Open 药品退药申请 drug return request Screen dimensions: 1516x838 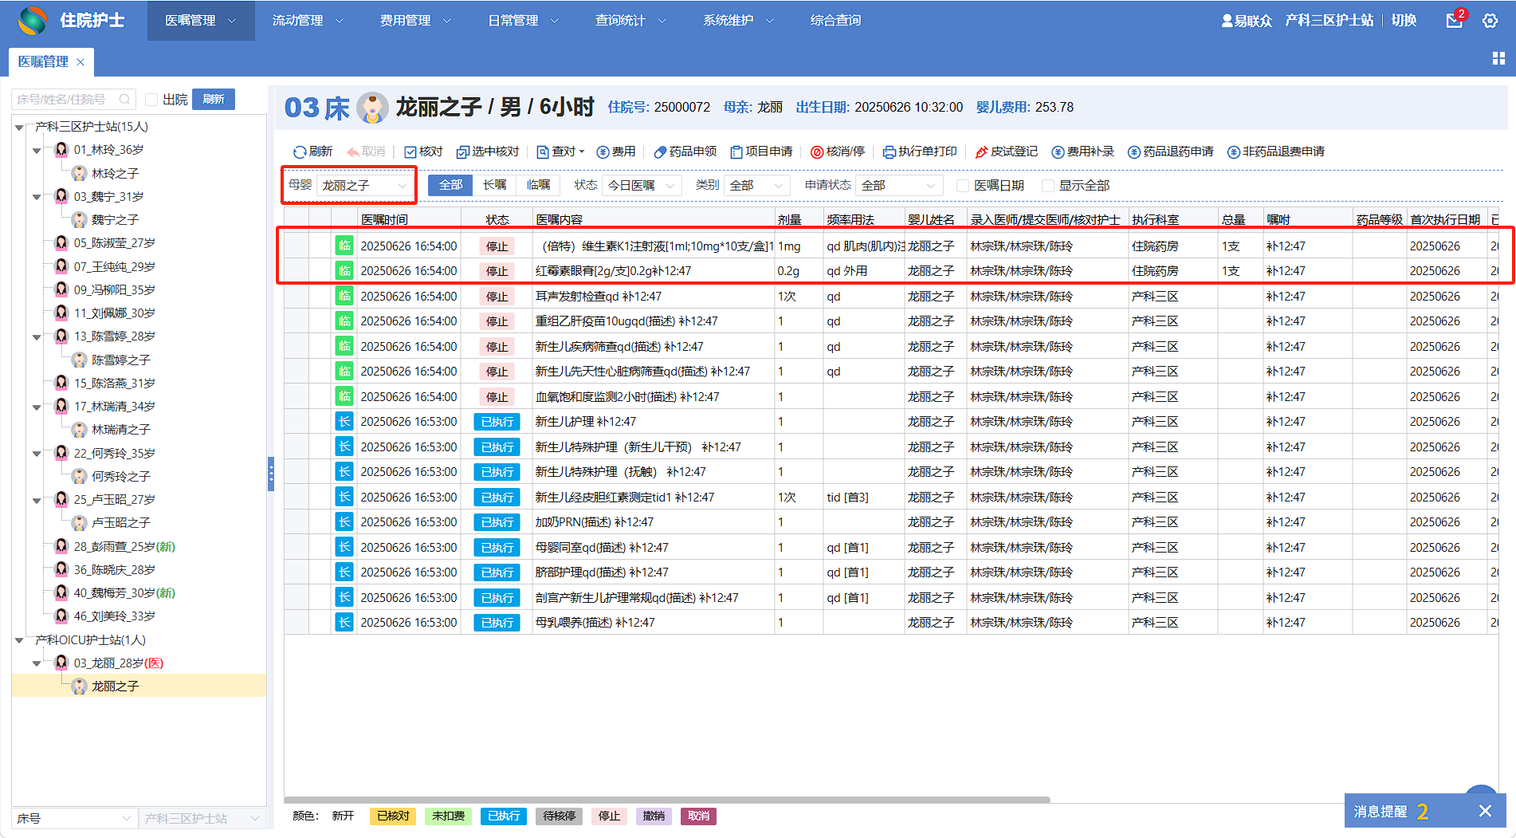[1170, 151]
